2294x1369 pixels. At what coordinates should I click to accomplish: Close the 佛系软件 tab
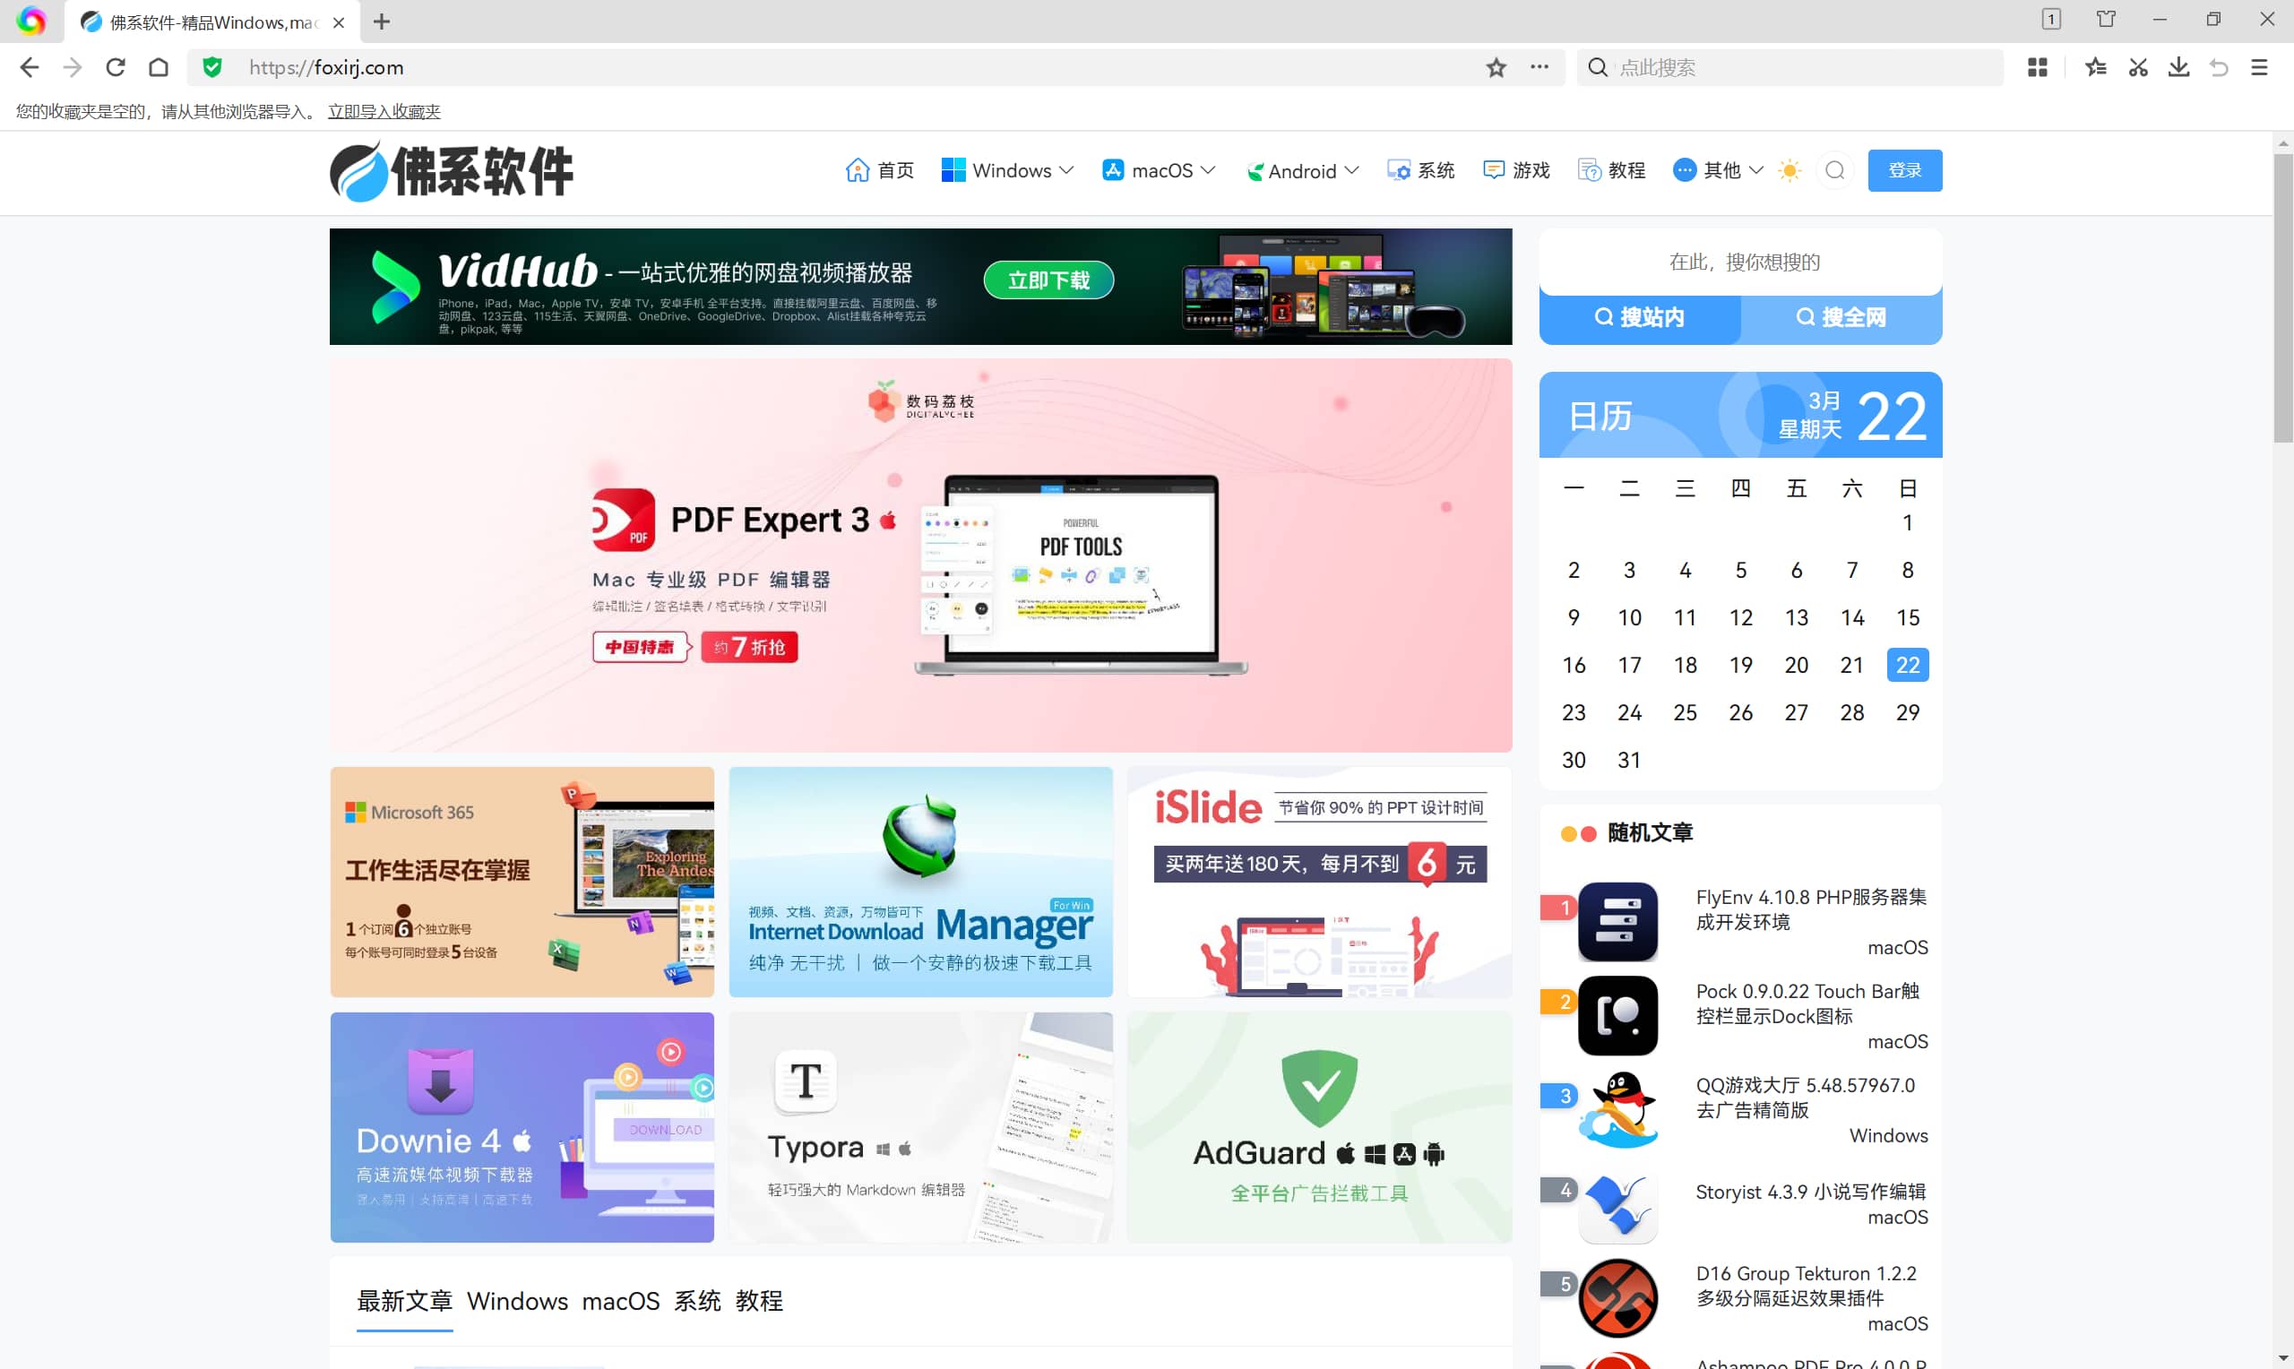click(339, 22)
